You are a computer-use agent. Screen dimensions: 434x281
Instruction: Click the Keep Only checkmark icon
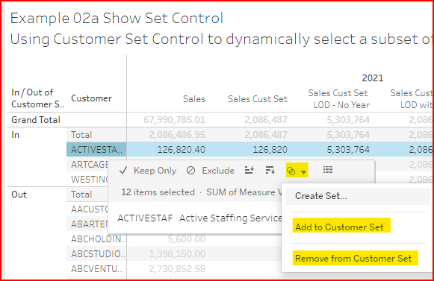[x=123, y=171]
